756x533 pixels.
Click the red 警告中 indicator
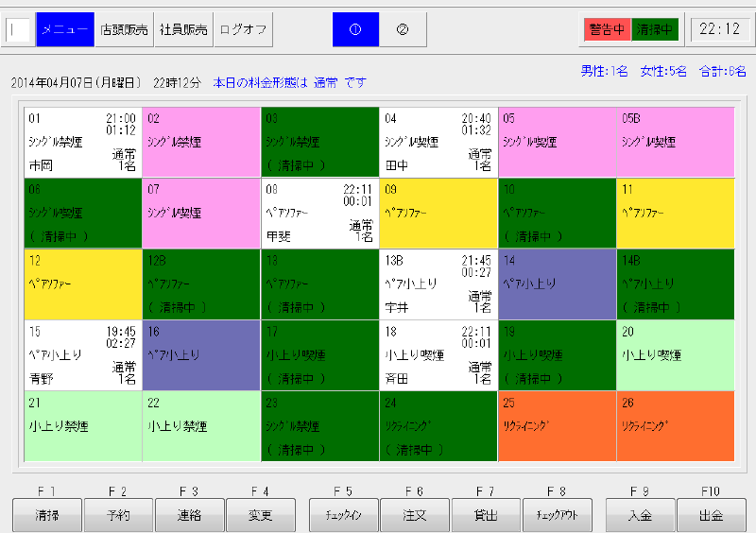pos(607,29)
